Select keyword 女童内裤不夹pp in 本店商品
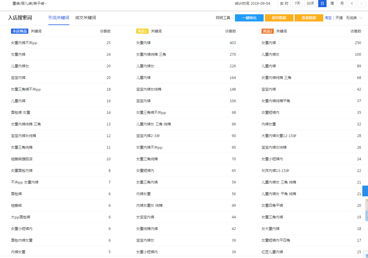368x258 pixels. click(x=24, y=43)
